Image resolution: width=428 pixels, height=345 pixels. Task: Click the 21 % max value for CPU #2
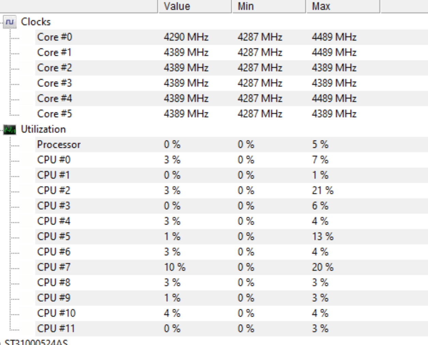323,191
